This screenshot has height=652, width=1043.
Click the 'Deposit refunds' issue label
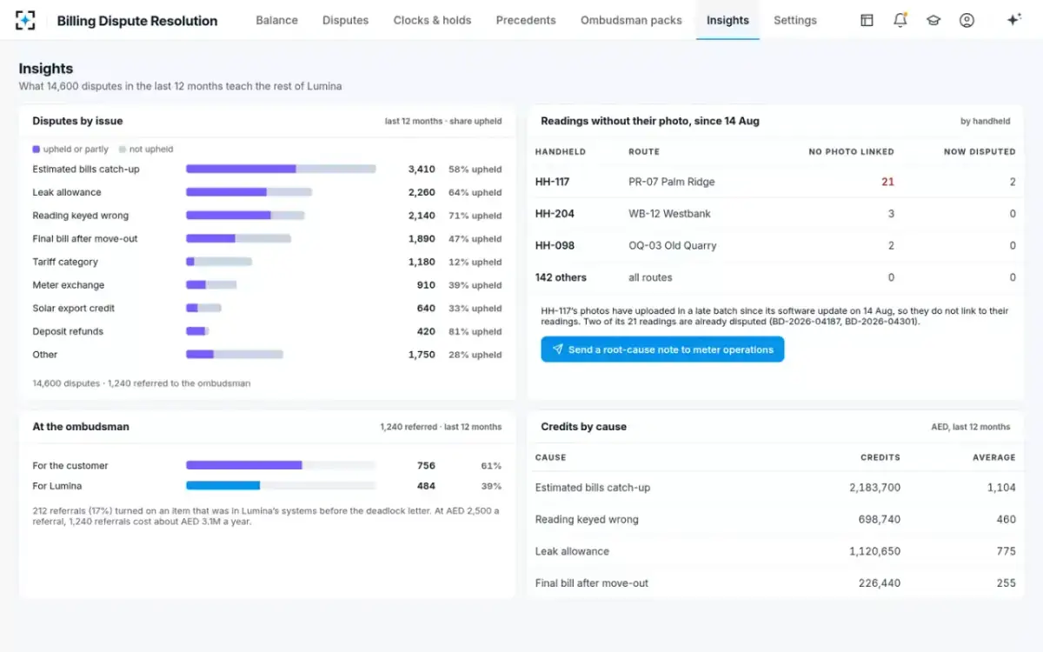(x=68, y=331)
